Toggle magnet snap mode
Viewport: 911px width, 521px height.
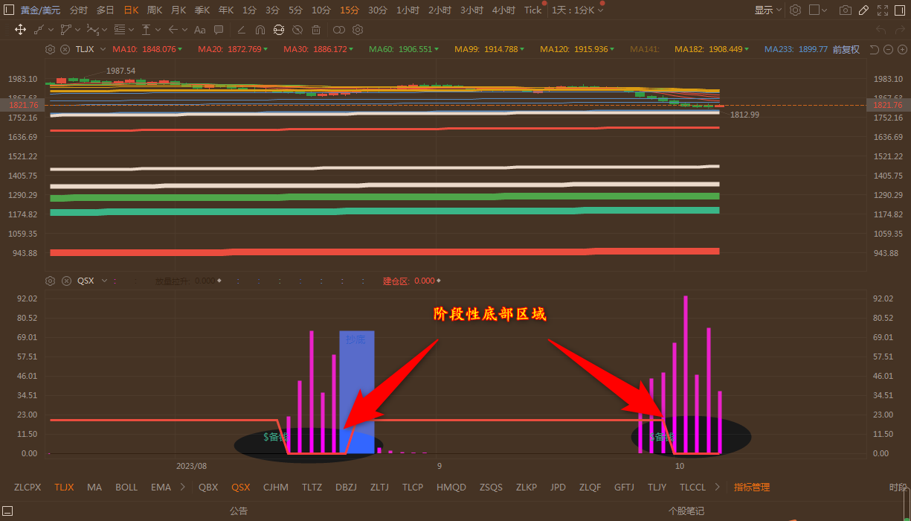pos(260,30)
